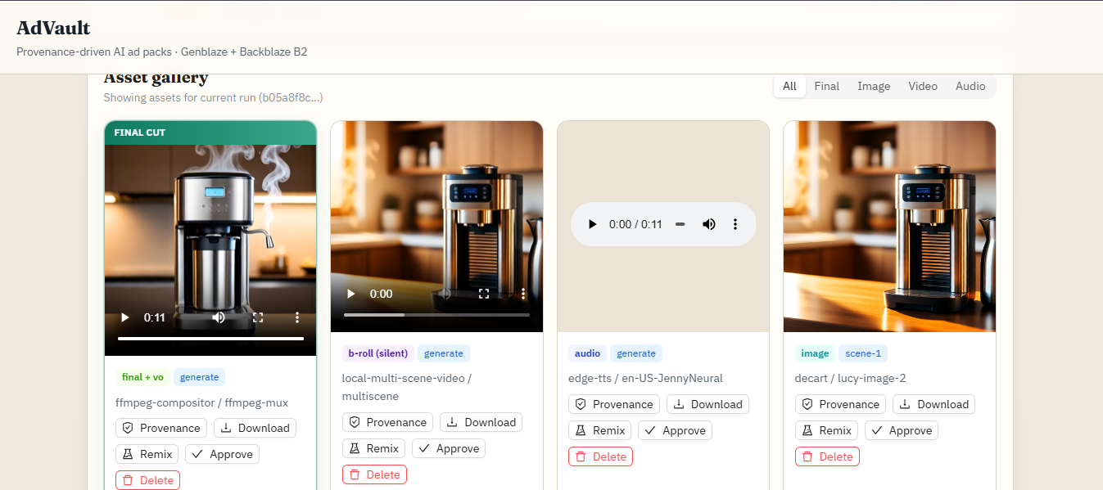The width and height of the screenshot is (1103, 490).
Task: Mute the audio player's speaker icon
Action: coord(709,224)
